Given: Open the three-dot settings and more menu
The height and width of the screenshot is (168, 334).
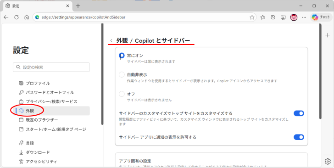Looking at the screenshot, I should point(304,17).
